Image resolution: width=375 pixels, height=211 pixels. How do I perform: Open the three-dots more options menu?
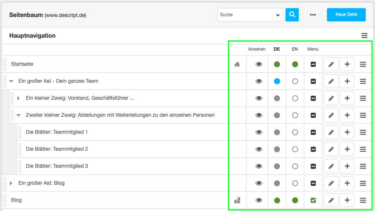click(313, 15)
